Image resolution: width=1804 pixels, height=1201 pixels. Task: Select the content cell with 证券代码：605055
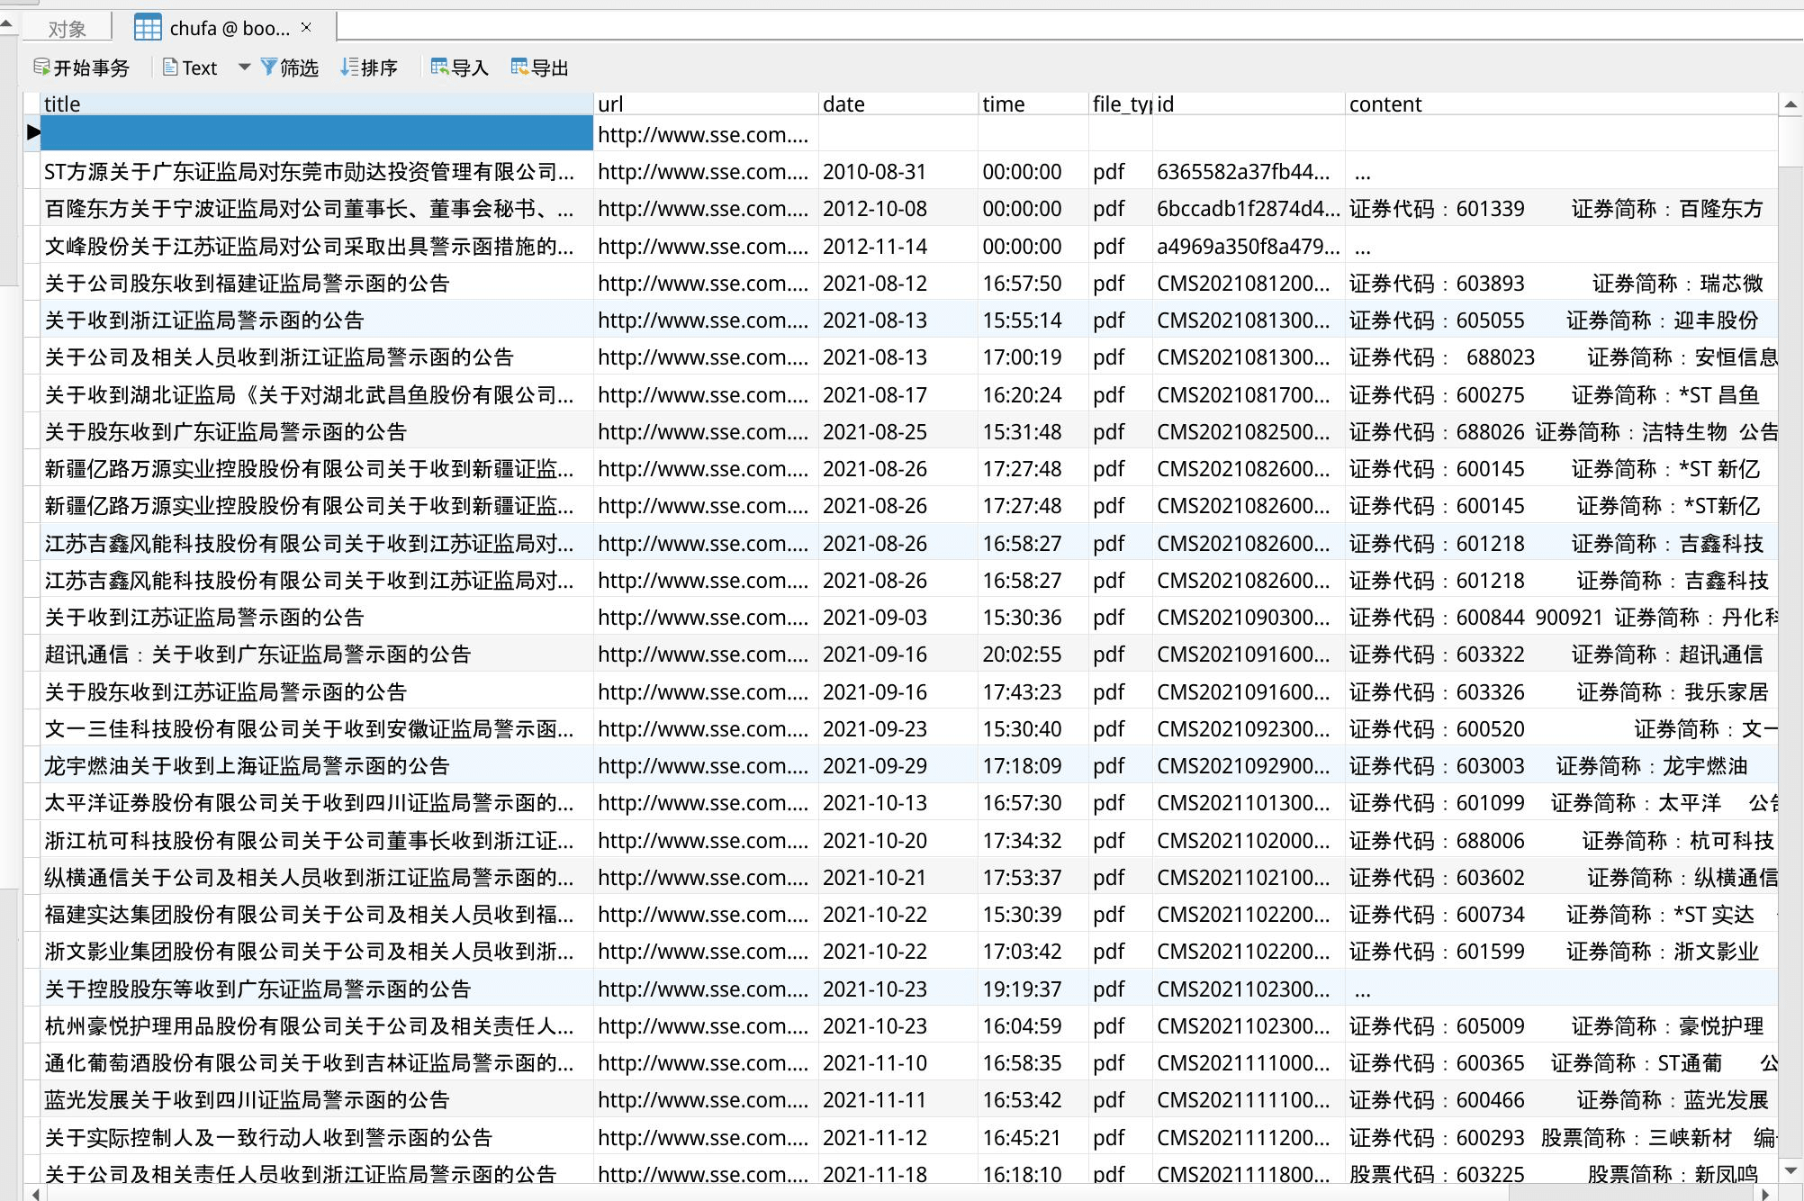(1562, 320)
